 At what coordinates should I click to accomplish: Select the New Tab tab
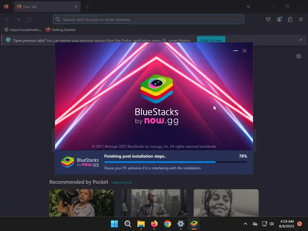point(47,7)
